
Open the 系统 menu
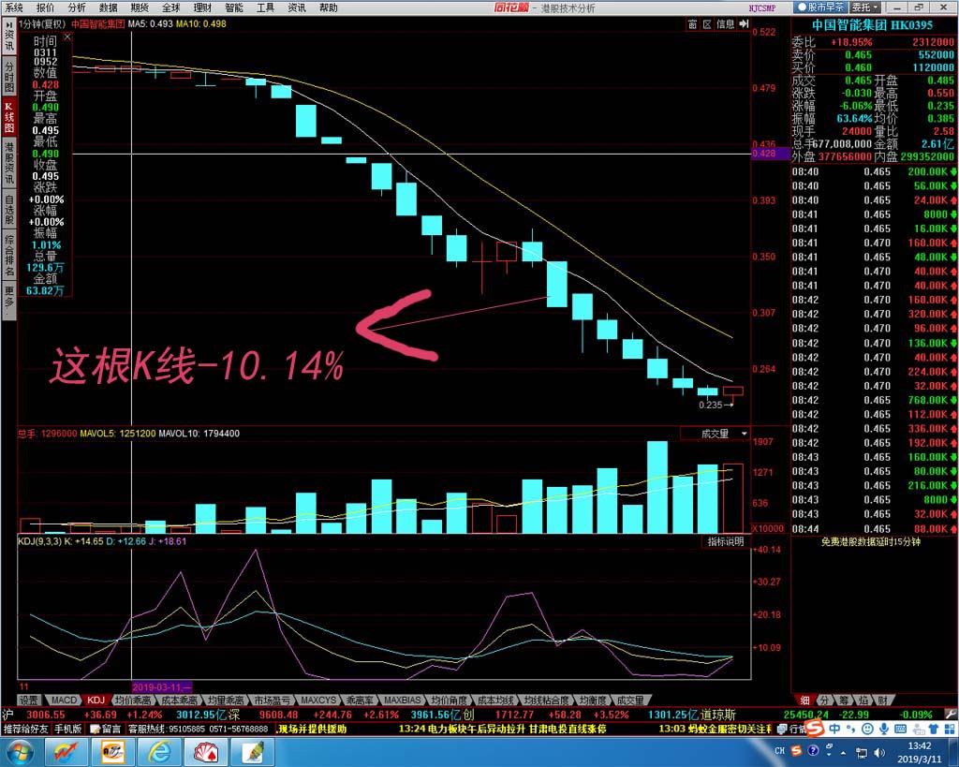pos(13,7)
